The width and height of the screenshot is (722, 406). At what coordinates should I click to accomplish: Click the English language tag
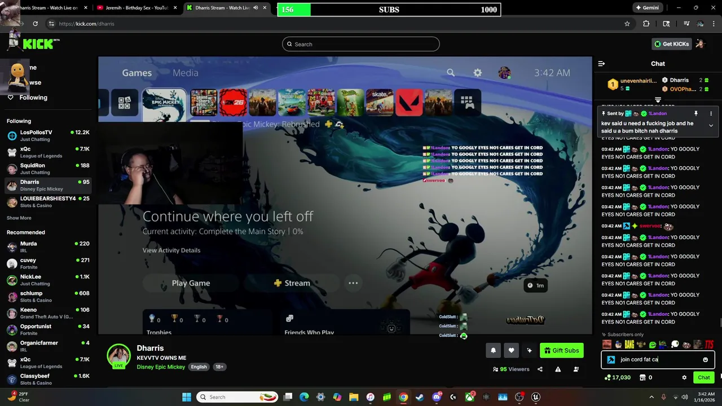point(199,367)
